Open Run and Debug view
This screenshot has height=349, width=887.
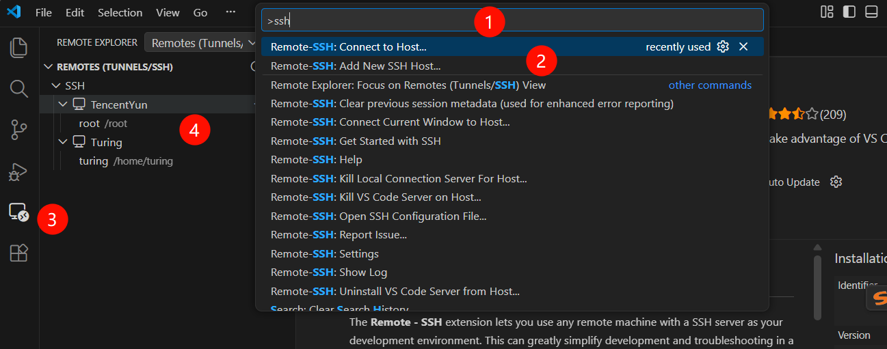pos(16,171)
